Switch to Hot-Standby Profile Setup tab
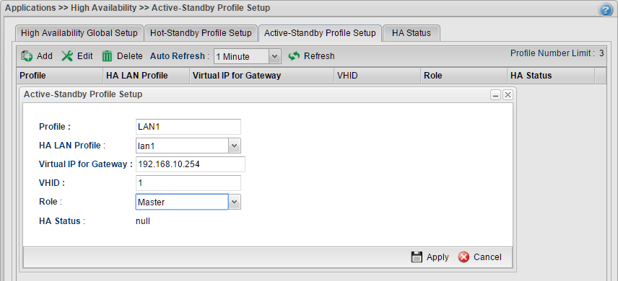This screenshot has height=281, width=618. [x=201, y=33]
